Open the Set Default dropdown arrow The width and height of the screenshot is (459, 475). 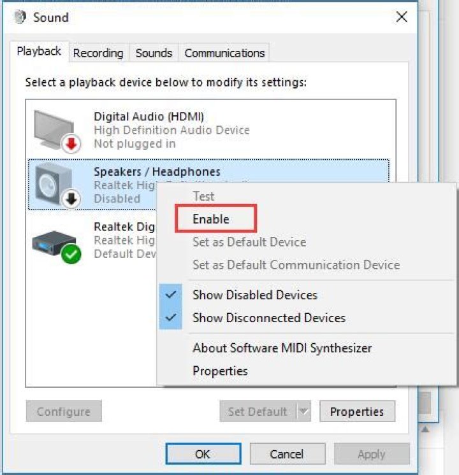[x=303, y=412]
